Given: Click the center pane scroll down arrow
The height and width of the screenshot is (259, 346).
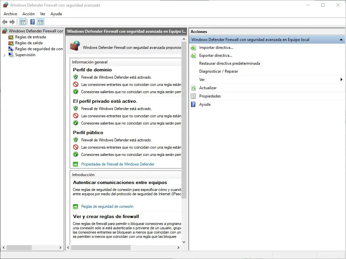Looking at the screenshot, I should [184, 242].
